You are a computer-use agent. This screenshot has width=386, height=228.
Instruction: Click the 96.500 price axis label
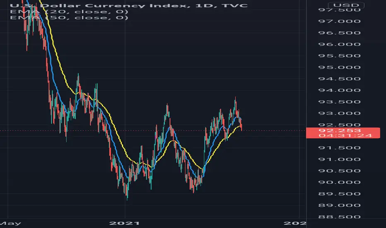click(340, 33)
